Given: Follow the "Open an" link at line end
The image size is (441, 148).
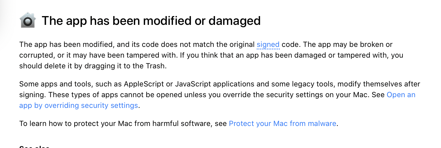Looking at the screenshot, I should click(401, 95).
